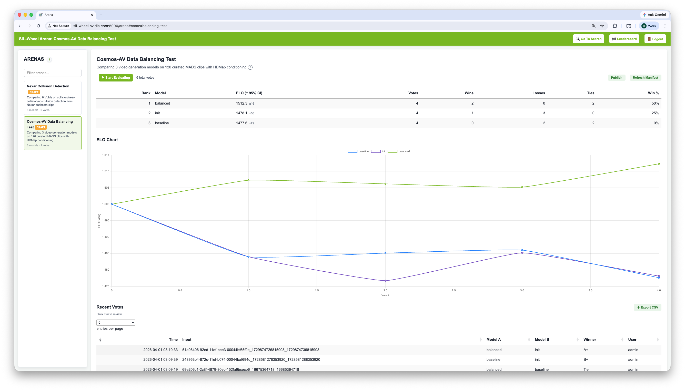This screenshot has width=685, height=390.
Task: Click the Logout button
Action: [x=655, y=39]
